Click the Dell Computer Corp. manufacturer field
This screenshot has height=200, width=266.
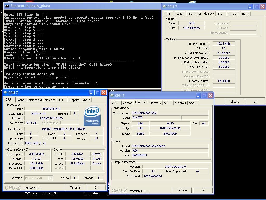click(170, 113)
